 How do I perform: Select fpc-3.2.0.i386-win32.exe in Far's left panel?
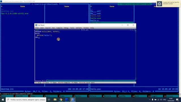[15, 14]
